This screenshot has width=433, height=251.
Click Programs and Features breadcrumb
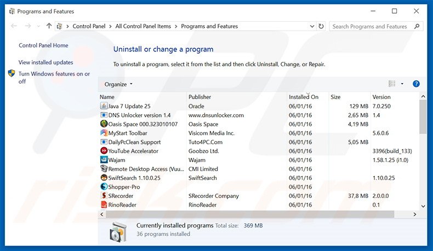coord(209,26)
